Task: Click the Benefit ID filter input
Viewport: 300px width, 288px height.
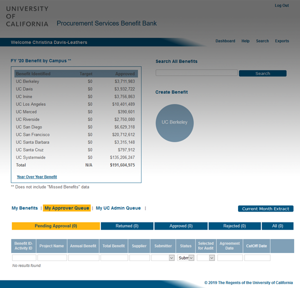Action: point(24,258)
